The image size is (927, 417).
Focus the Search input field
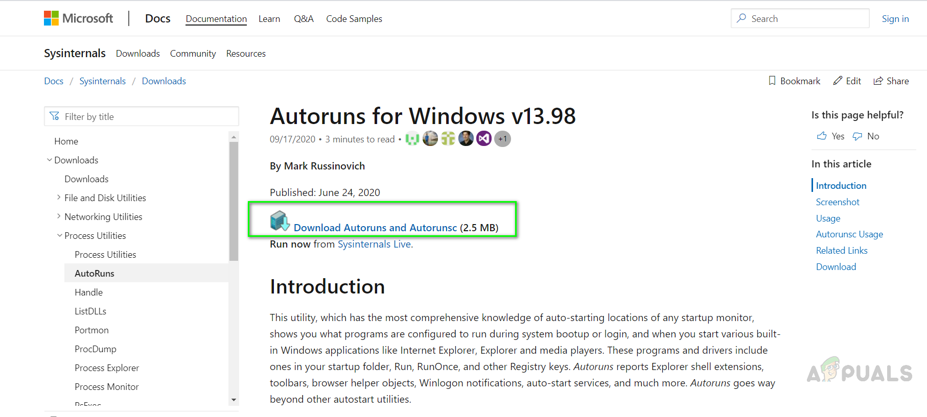tap(800, 18)
